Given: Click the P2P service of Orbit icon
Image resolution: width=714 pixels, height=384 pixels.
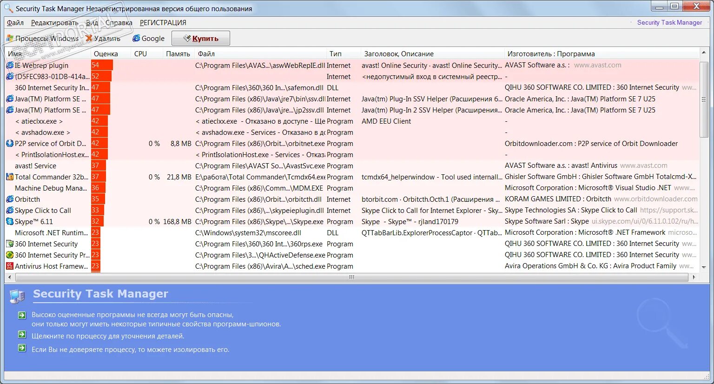Looking at the screenshot, I should (10, 144).
